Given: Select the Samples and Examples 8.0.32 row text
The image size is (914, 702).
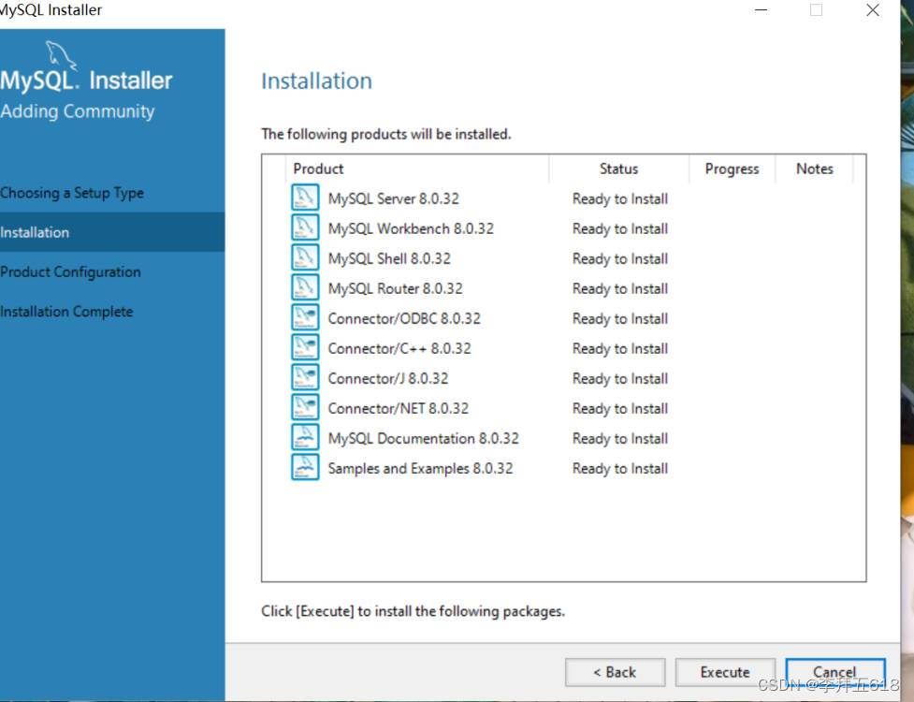Looking at the screenshot, I should 420,468.
